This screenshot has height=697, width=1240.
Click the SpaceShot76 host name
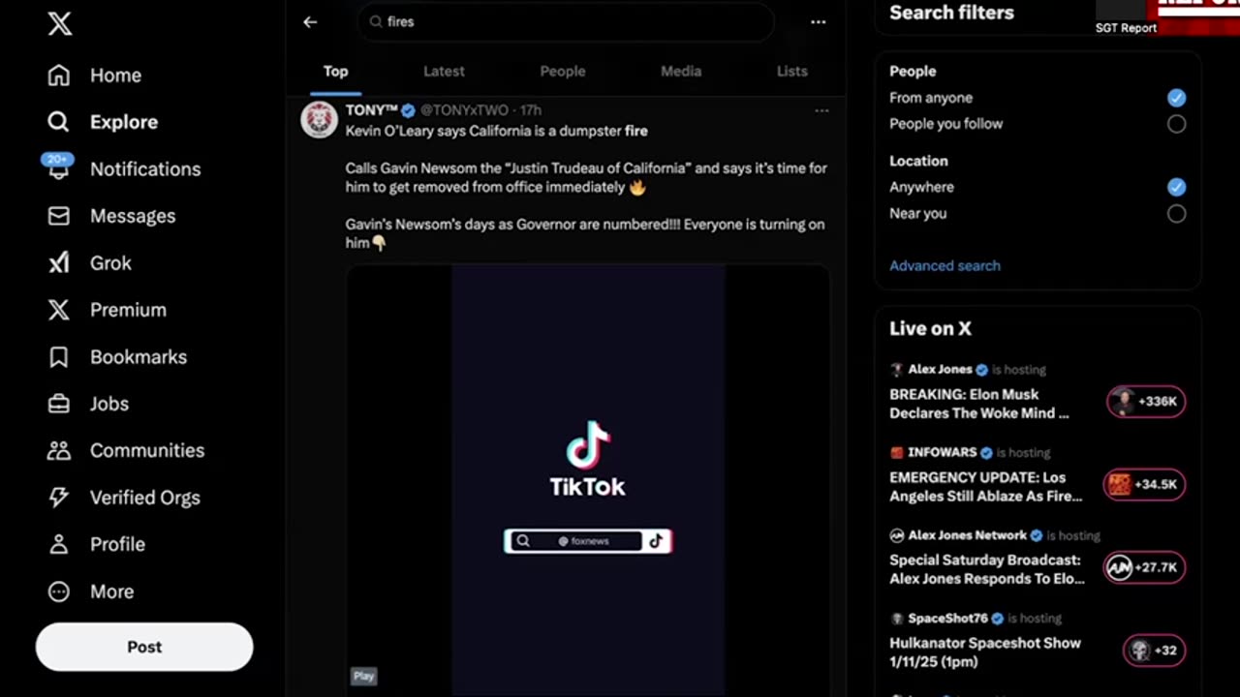pyautogui.click(x=947, y=618)
